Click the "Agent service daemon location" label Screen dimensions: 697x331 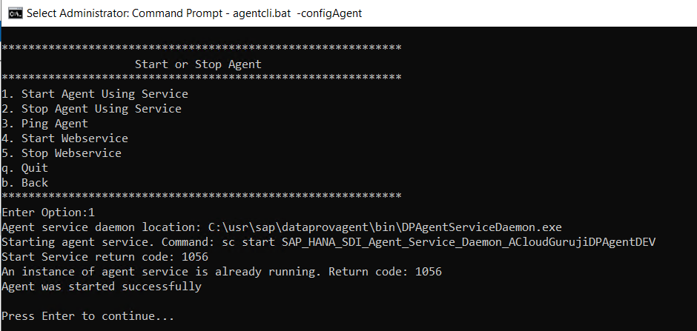[99, 227]
